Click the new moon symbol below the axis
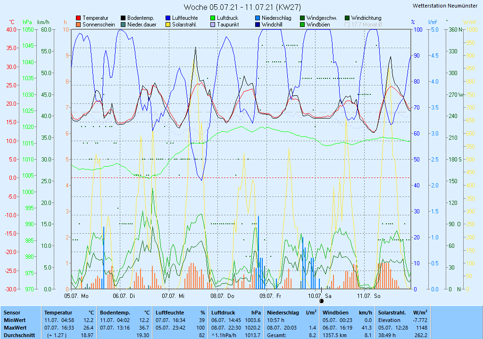This screenshot has height=339, width=483. pyautogui.click(x=322, y=301)
